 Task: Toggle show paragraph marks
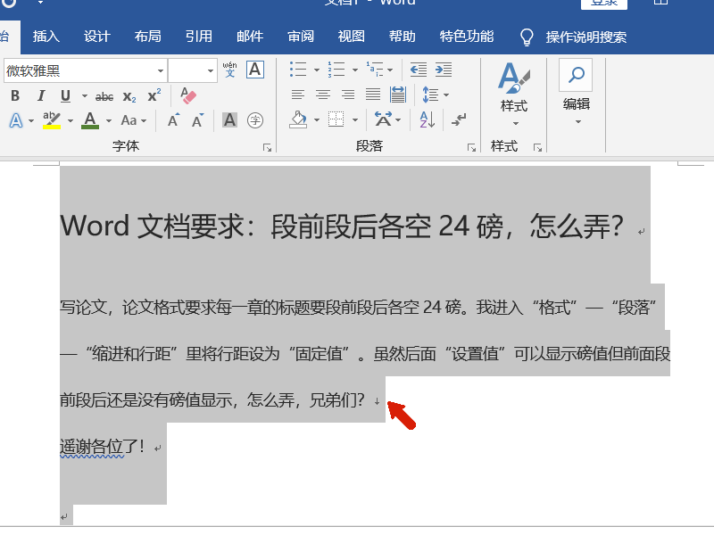pos(459,120)
